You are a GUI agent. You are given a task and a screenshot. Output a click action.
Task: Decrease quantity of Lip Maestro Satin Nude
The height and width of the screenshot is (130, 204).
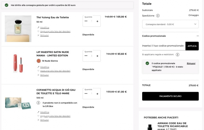(x=86, y=56)
